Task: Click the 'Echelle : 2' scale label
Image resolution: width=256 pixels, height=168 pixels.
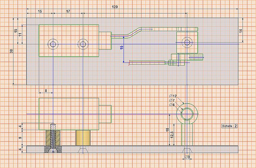Action: tap(229, 126)
